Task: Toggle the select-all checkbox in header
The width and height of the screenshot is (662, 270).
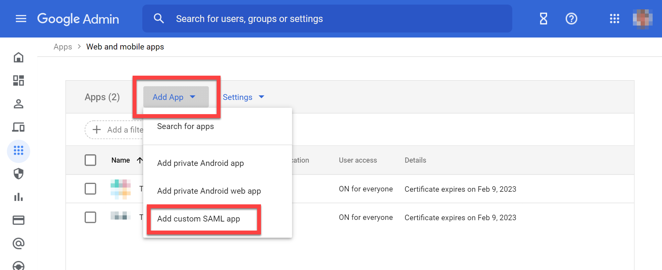Action: (90, 160)
